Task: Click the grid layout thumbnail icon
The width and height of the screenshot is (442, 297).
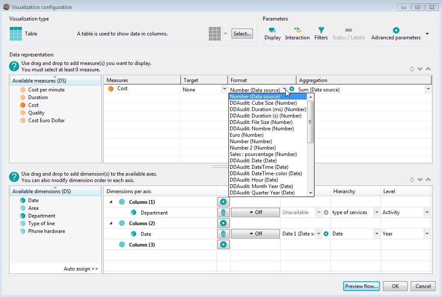Action: [x=215, y=34]
